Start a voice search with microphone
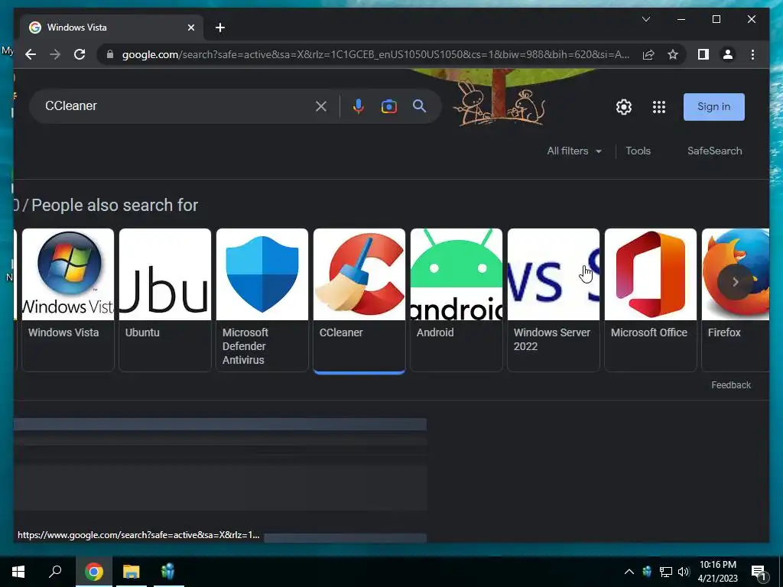 pos(358,105)
